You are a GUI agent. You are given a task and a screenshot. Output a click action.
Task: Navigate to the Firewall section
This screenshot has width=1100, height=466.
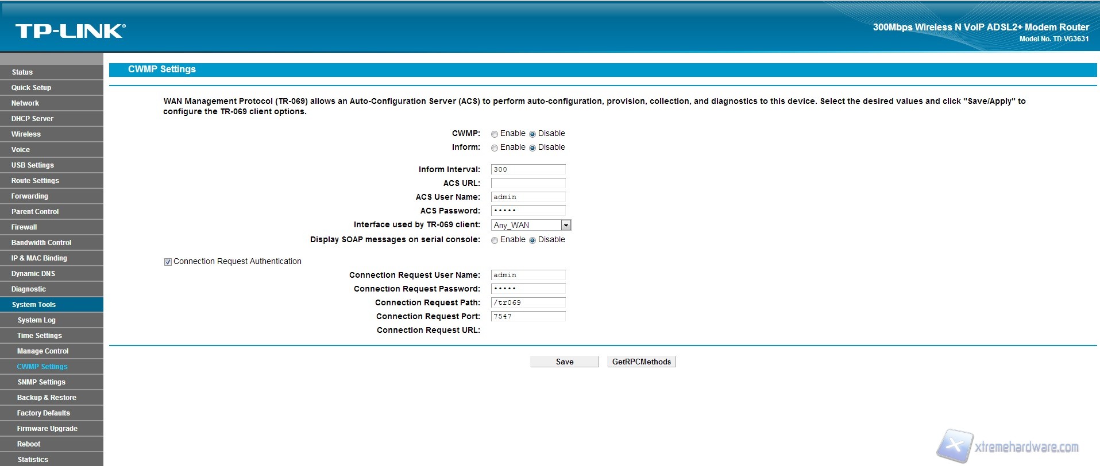(x=24, y=227)
